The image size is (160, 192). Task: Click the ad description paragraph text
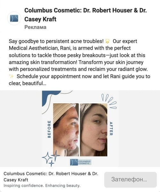80,62
